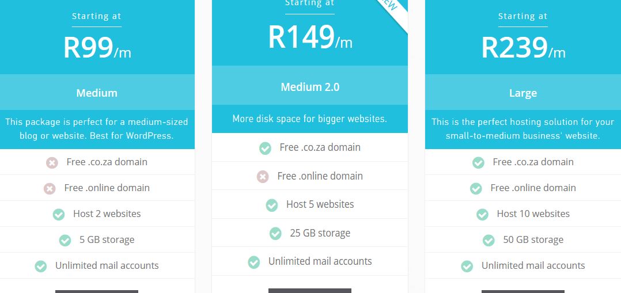Screen dimensions: 621x293
Task: Click the green check beside Host 5 websites
Action: pos(272,205)
